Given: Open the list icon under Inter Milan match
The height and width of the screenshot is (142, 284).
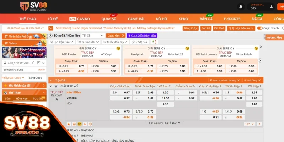Looking at the screenshot, I should [74, 124].
